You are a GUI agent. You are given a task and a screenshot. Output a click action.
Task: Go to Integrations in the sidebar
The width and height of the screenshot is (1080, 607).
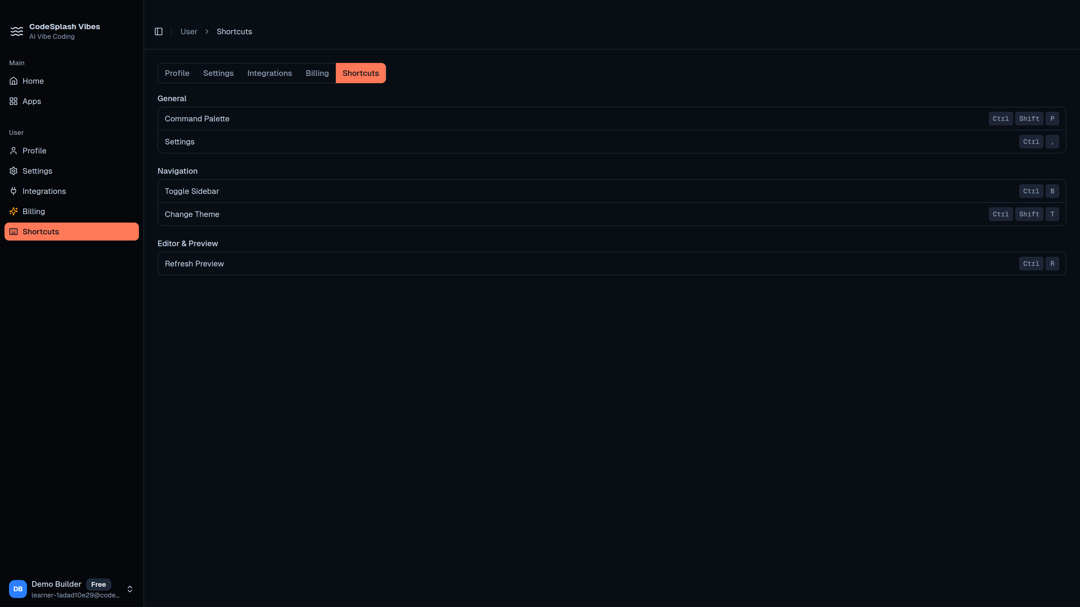point(72,191)
